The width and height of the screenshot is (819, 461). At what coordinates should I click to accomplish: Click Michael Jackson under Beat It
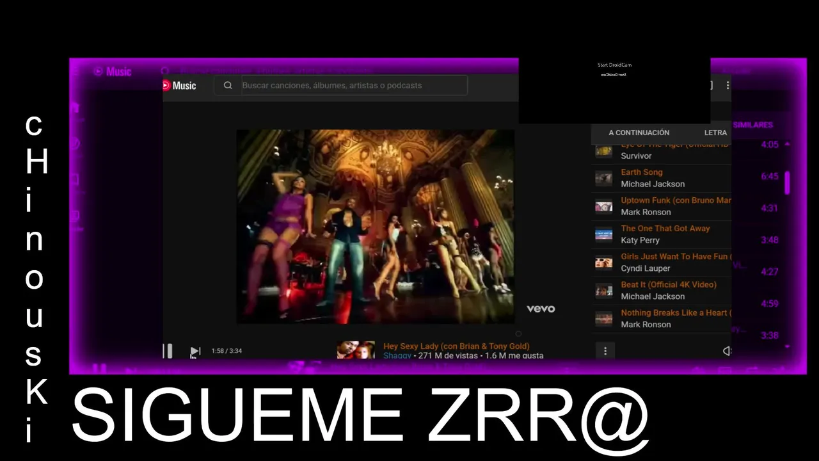pyautogui.click(x=653, y=296)
